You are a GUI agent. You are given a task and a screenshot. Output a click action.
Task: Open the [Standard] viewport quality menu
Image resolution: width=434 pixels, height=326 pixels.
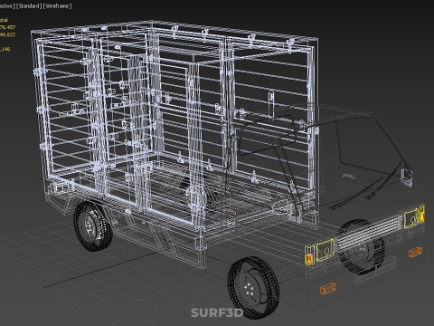[x=29, y=6]
